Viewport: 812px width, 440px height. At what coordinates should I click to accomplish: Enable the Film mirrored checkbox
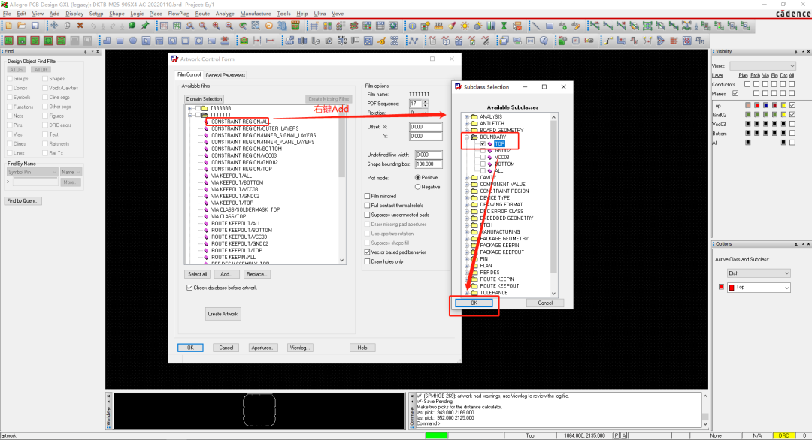367,197
